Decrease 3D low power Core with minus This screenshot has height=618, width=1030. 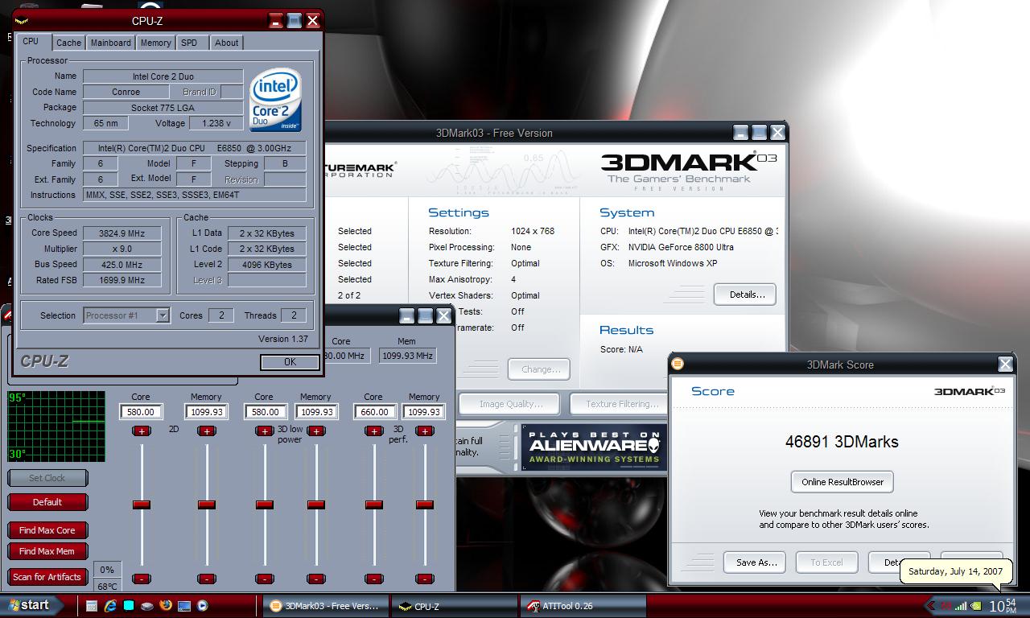click(264, 579)
